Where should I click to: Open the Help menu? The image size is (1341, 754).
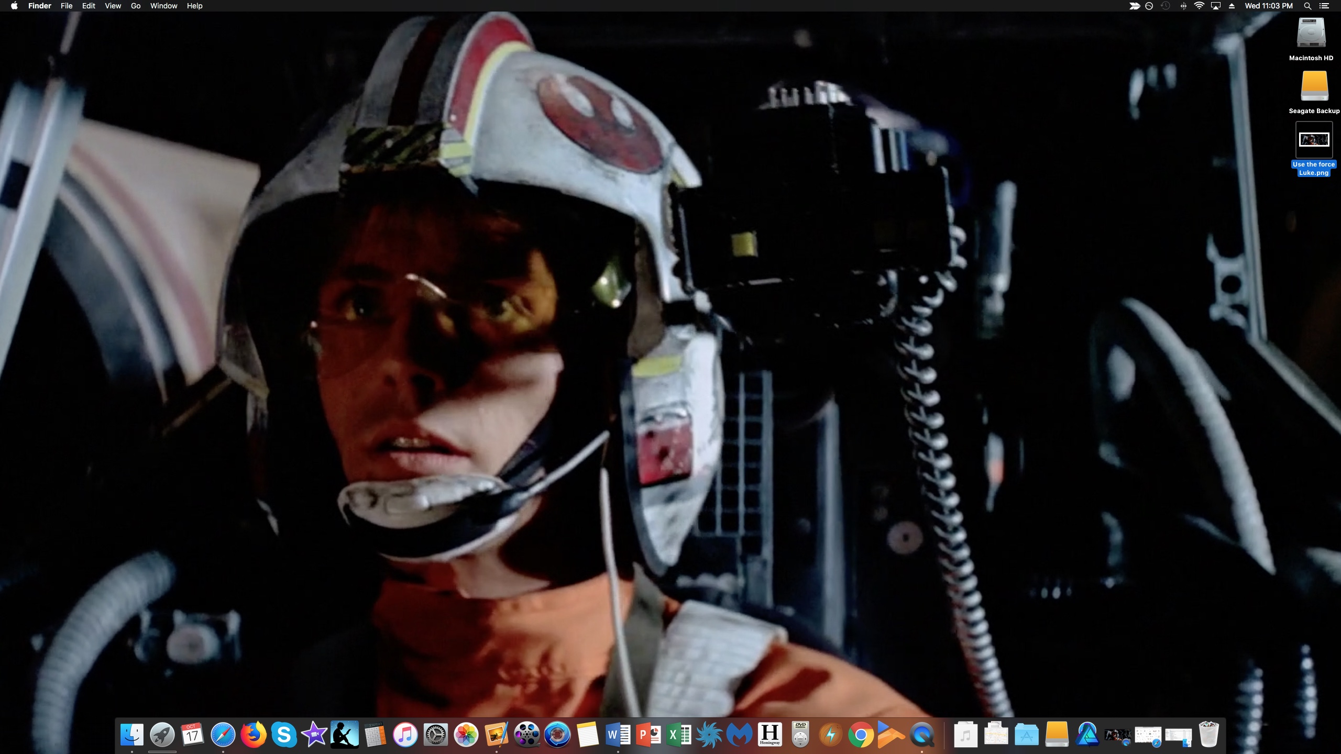(x=194, y=6)
